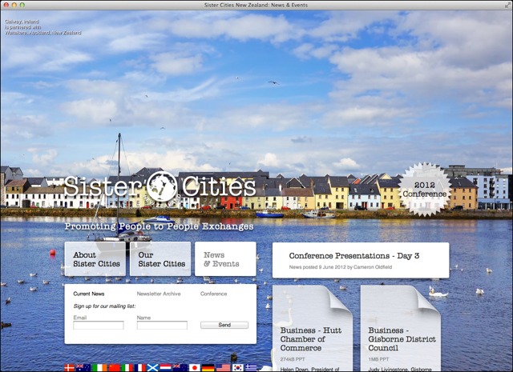Open the Gisborne District Council document

pyautogui.click(x=401, y=328)
